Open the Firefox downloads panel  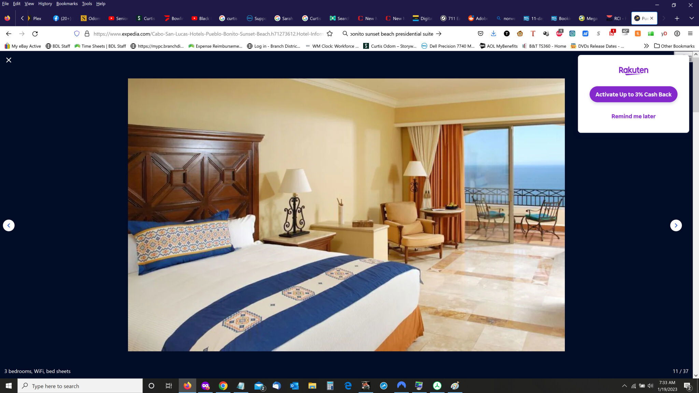tap(494, 33)
